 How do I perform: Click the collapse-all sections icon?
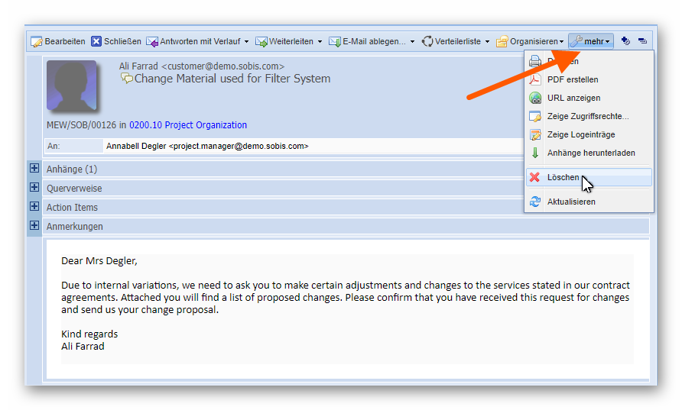tap(641, 41)
